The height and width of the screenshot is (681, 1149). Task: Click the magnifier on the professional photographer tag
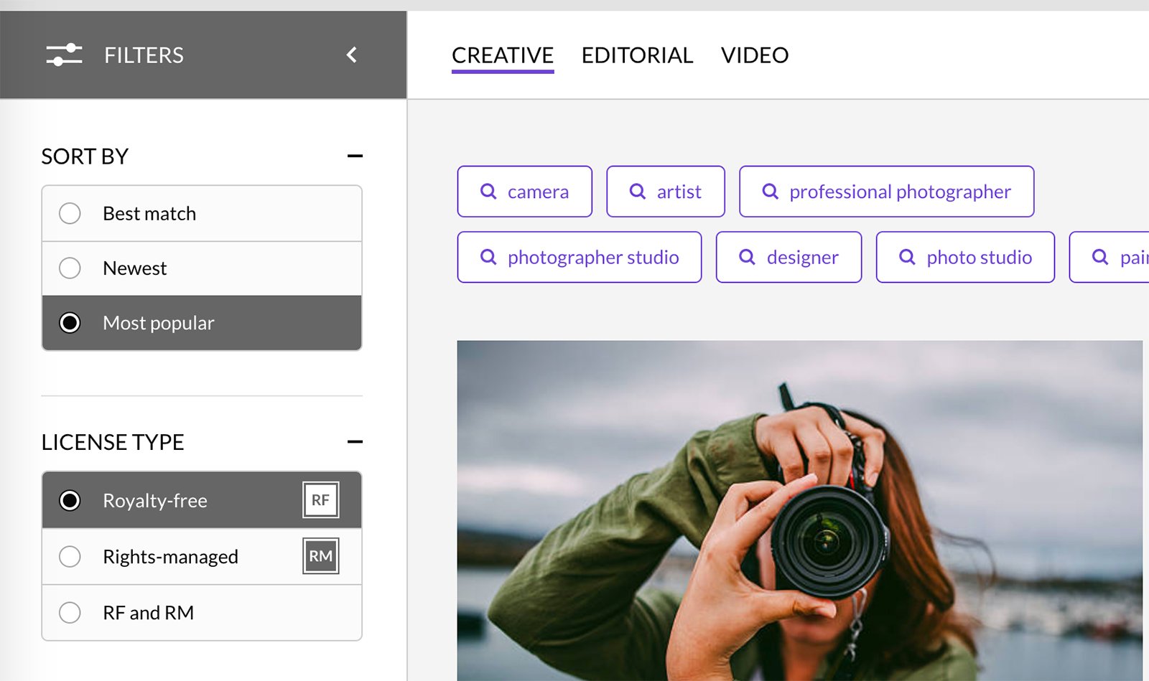click(770, 192)
